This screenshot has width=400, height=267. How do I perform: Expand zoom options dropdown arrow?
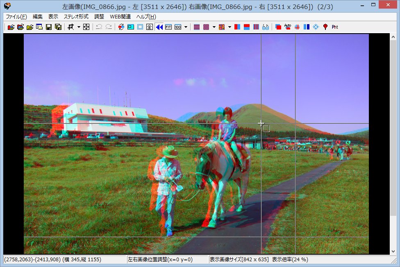pyautogui.click(x=186, y=27)
